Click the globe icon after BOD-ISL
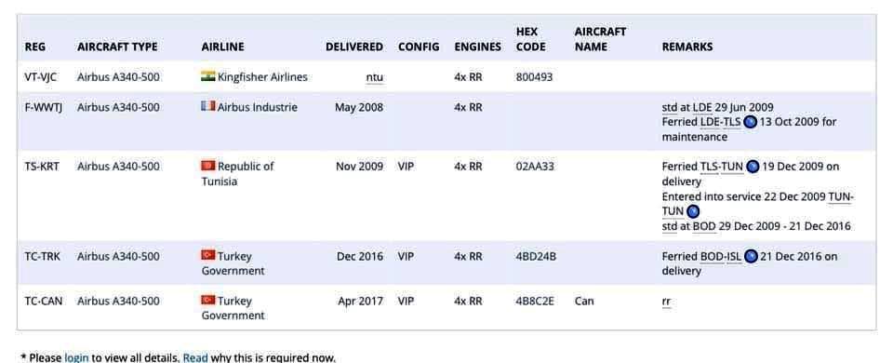This screenshot has width=893, height=363. coord(752,257)
